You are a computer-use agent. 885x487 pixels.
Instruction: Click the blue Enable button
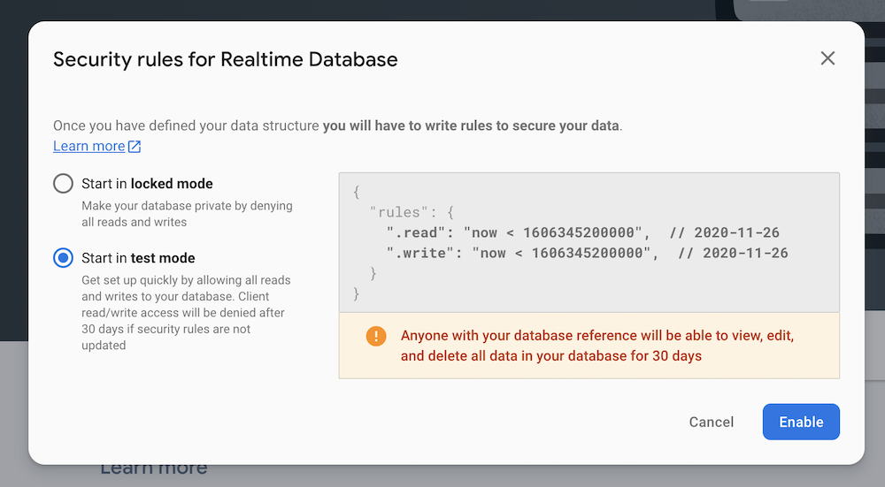[801, 422]
